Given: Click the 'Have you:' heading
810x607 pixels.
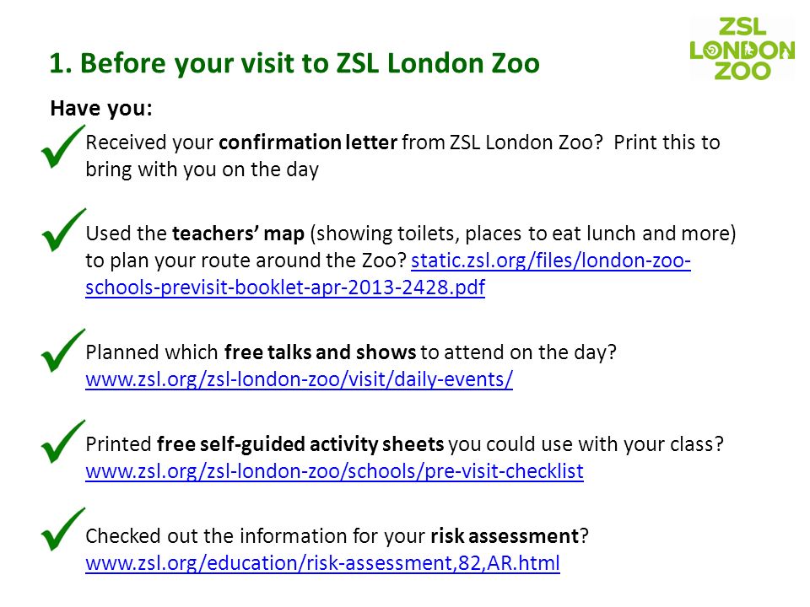Looking at the screenshot, I should [101, 109].
